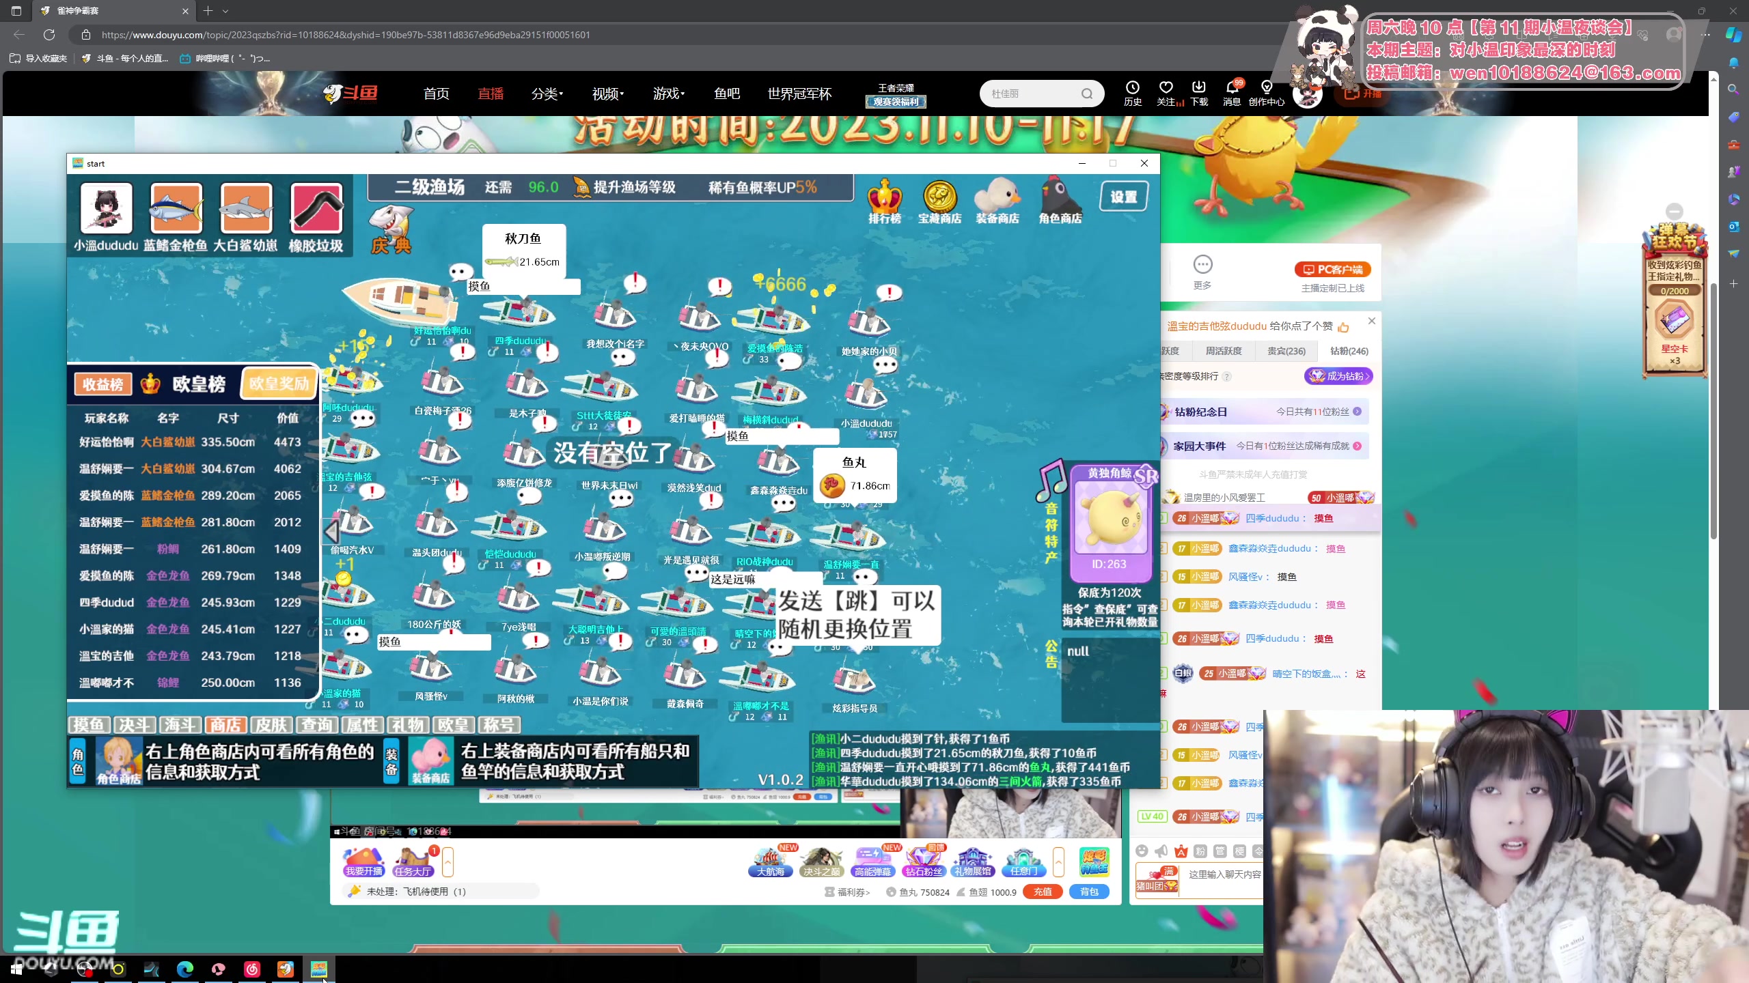Click the 背包 button

[1089, 892]
